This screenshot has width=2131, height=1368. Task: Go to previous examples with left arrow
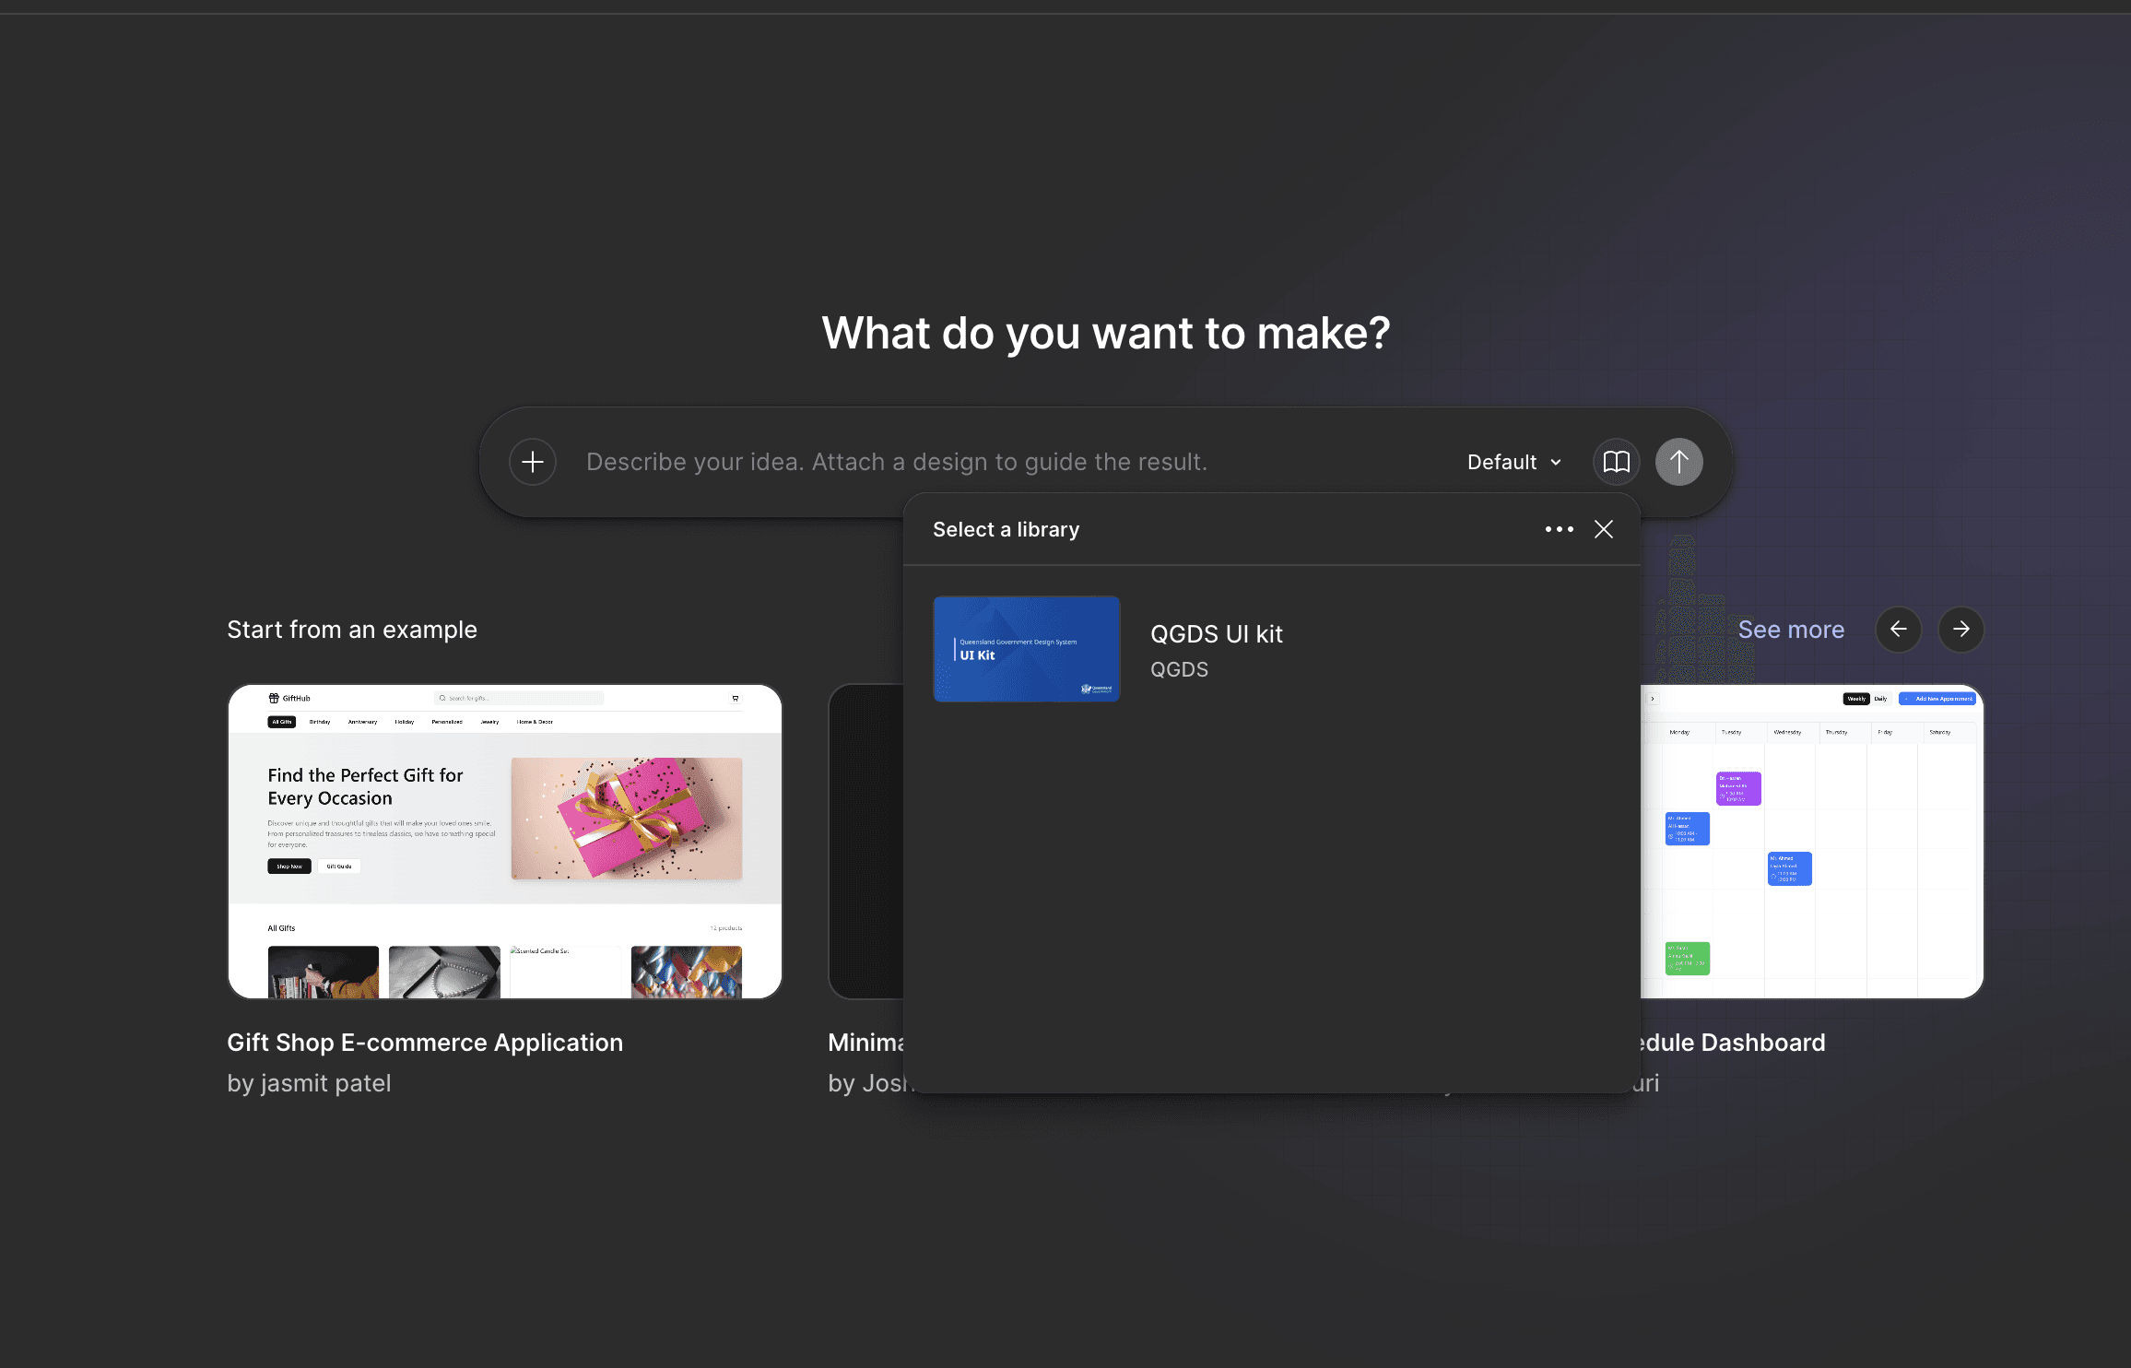click(1898, 630)
